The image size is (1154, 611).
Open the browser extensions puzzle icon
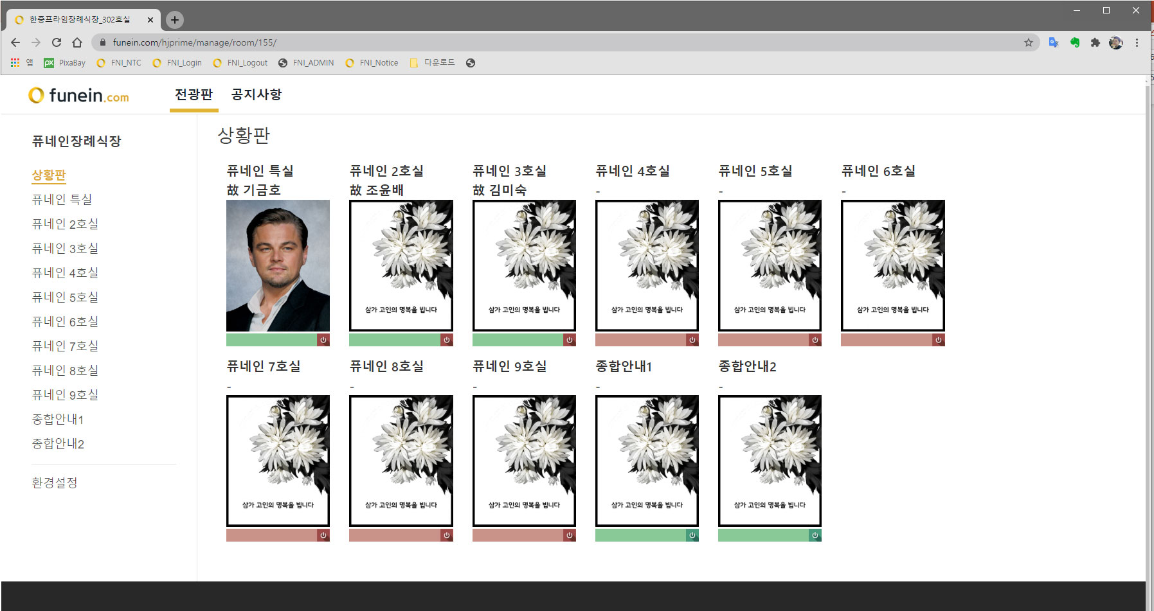(1095, 42)
